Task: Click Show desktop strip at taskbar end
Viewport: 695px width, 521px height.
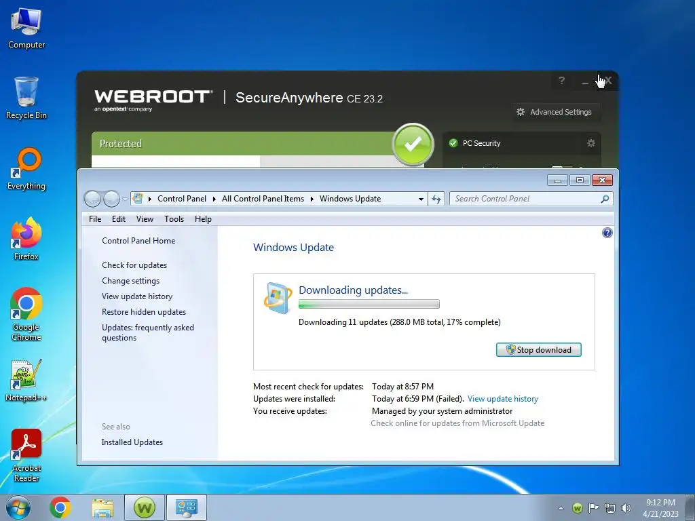Action: 690,507
